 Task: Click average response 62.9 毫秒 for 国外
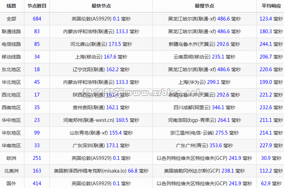[x=271, y=183]
